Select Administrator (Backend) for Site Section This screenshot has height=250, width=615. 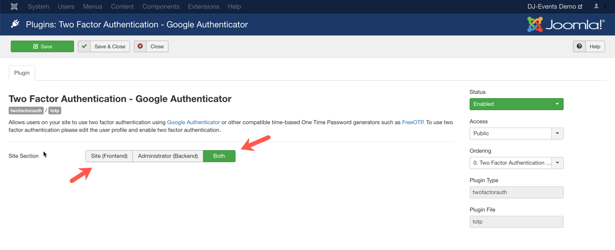168,156
